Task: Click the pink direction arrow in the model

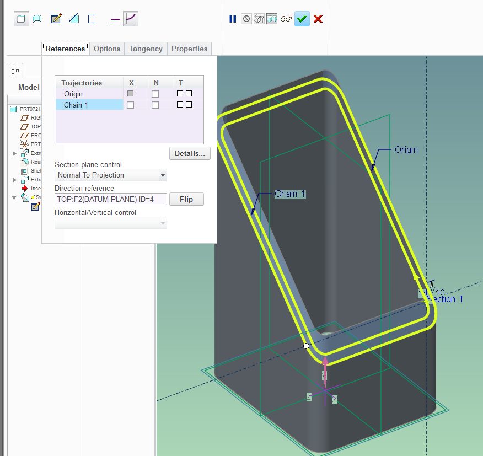Action: coord(325,373)
